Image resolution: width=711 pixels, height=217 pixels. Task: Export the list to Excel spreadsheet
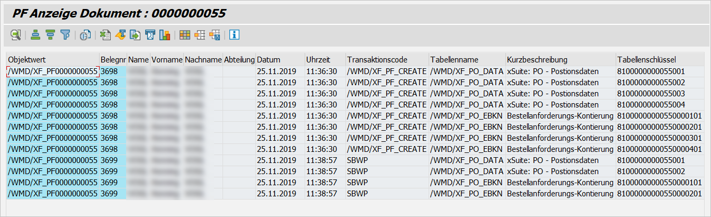coord(105,35)
